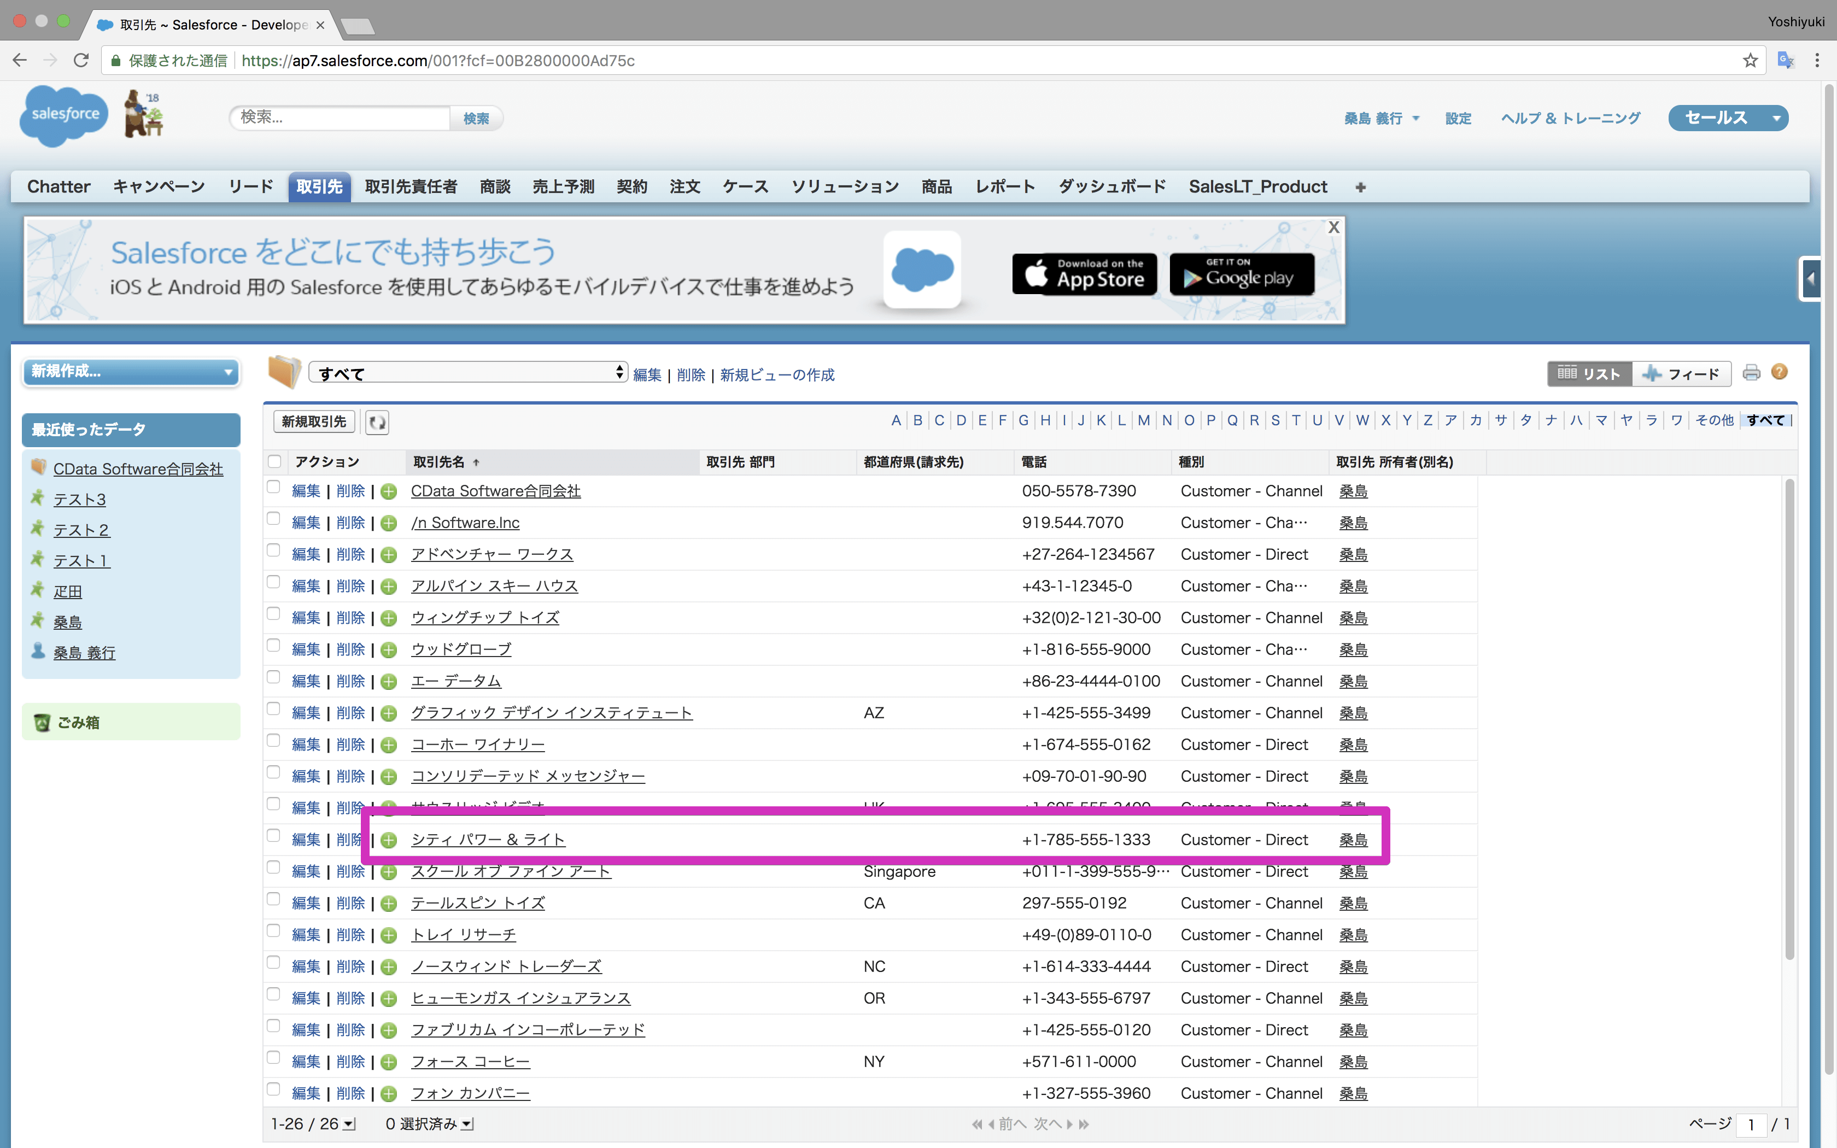
Task: Open the セールス app switcher dropdown
Action: coord(1728,118)
